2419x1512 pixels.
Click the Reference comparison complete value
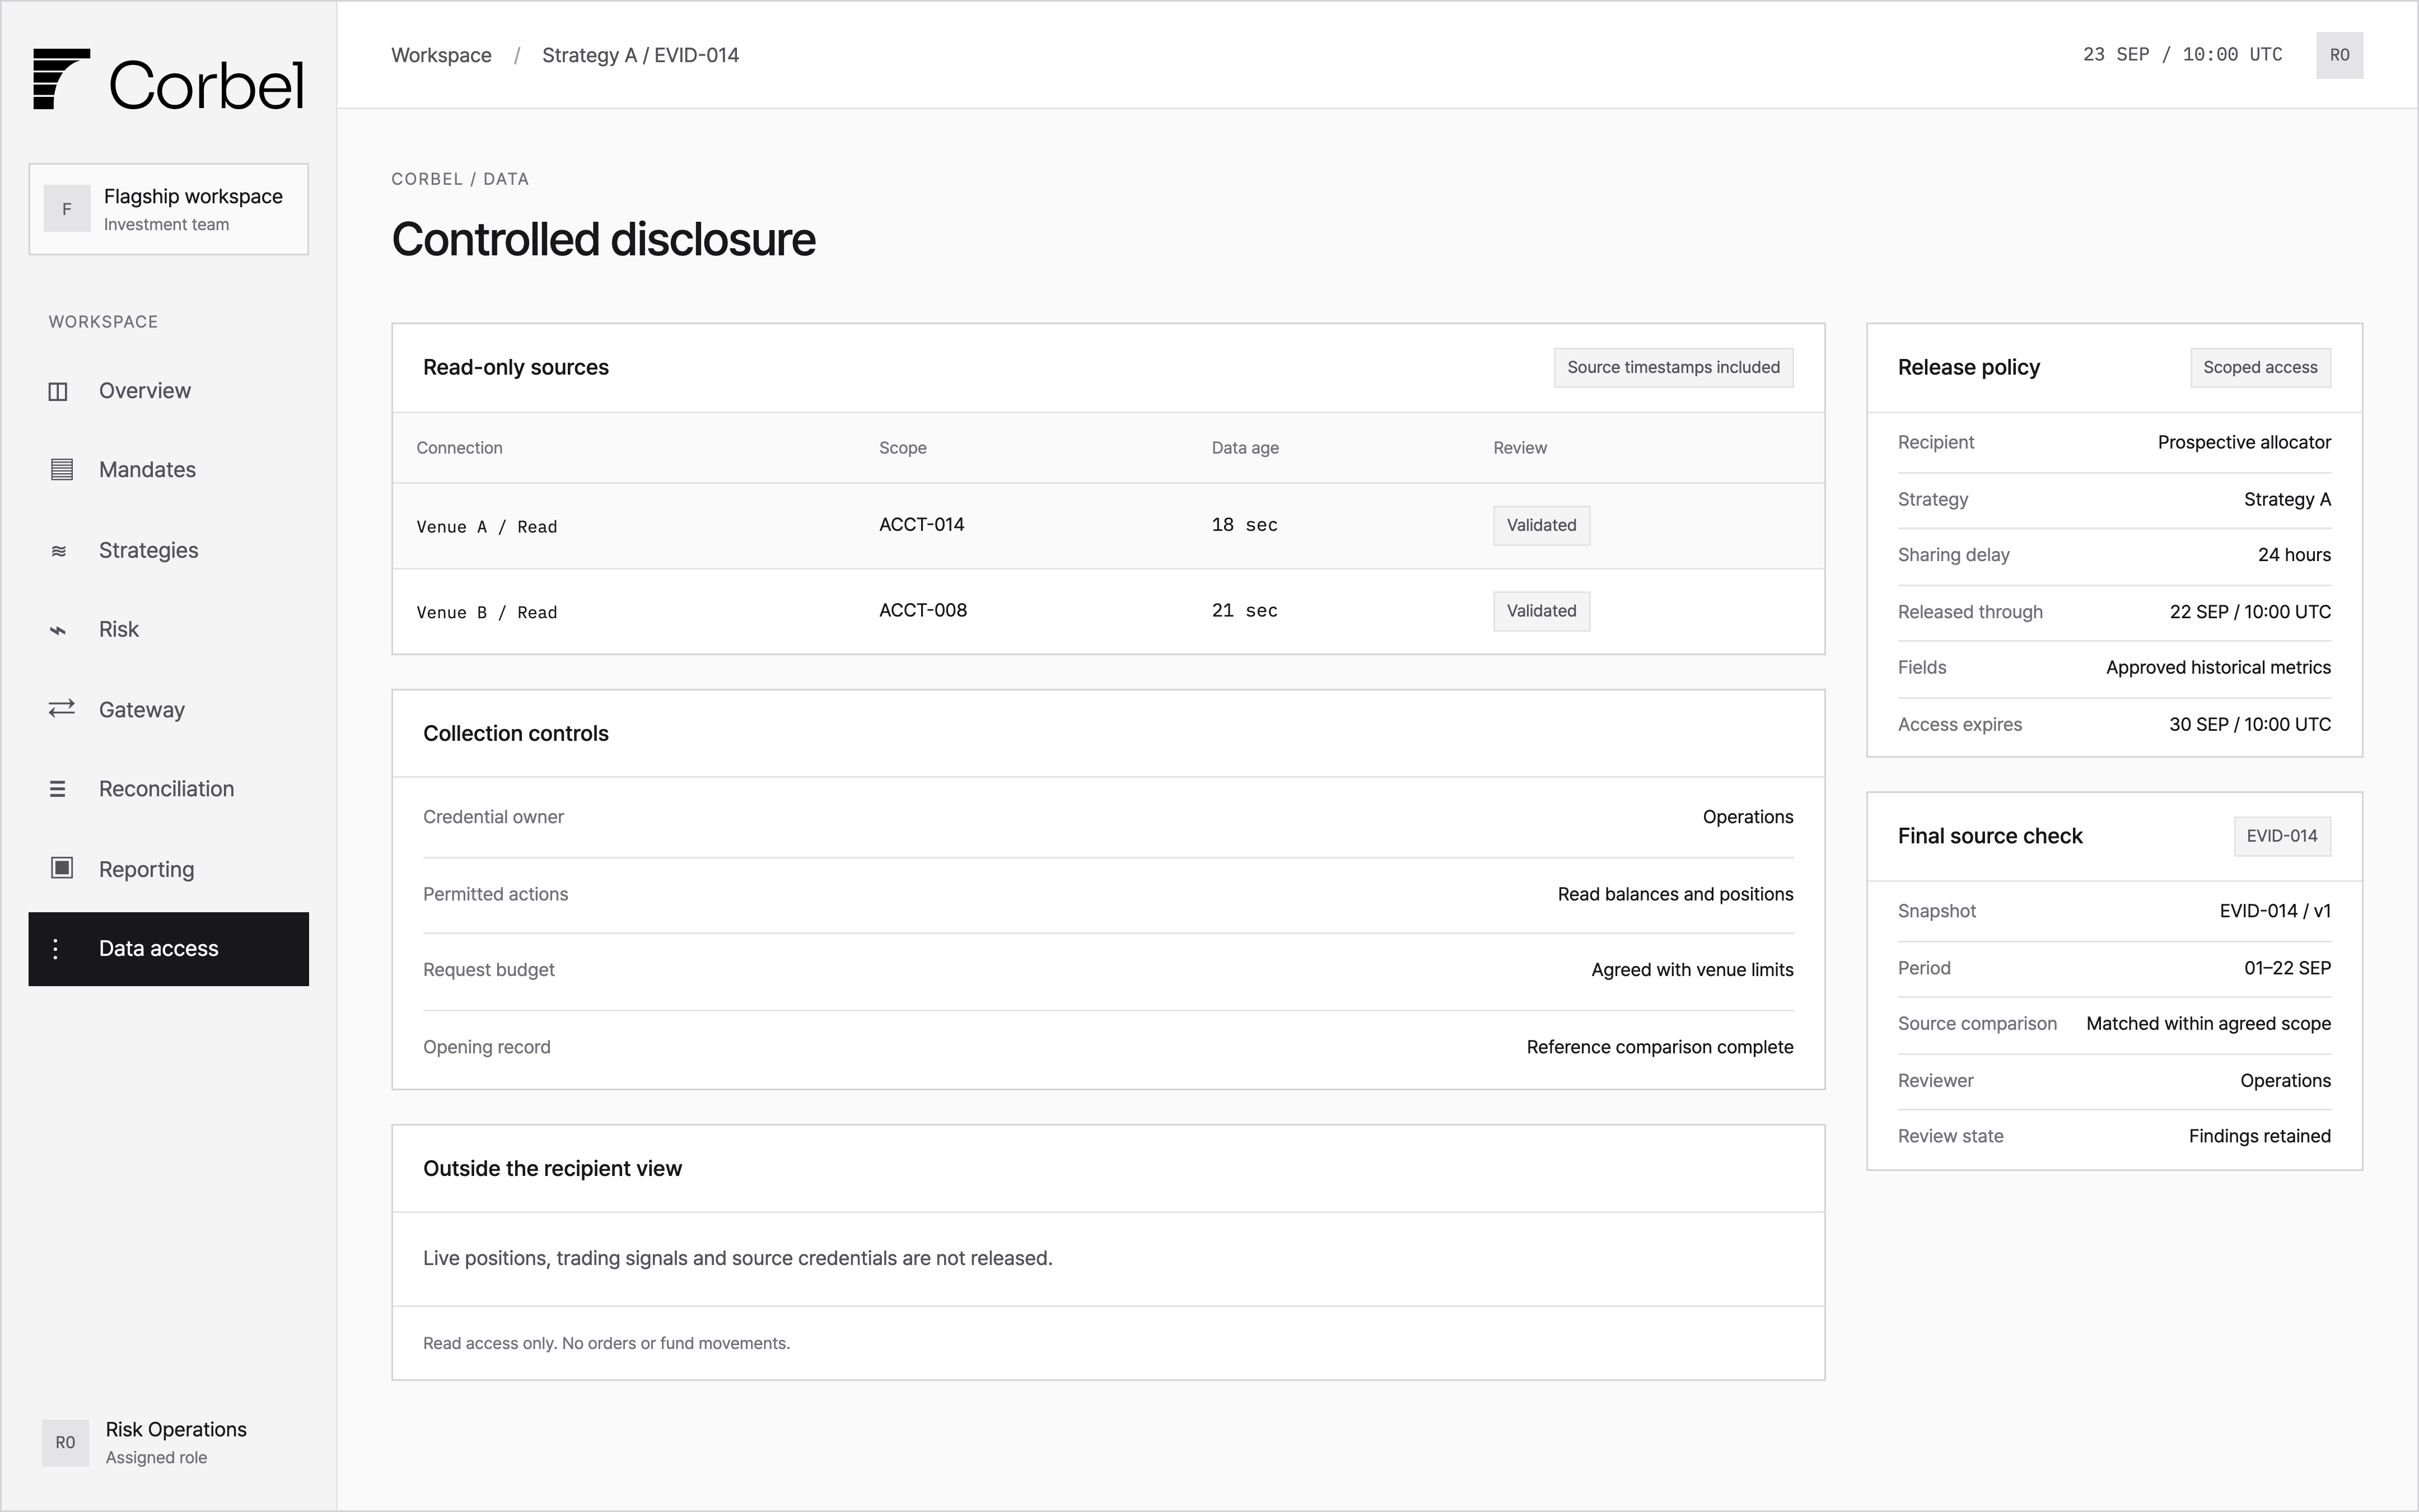[x=1659, y=1047]
